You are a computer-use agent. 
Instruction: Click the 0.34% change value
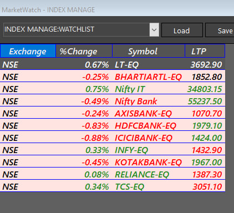tap(97, 187)
